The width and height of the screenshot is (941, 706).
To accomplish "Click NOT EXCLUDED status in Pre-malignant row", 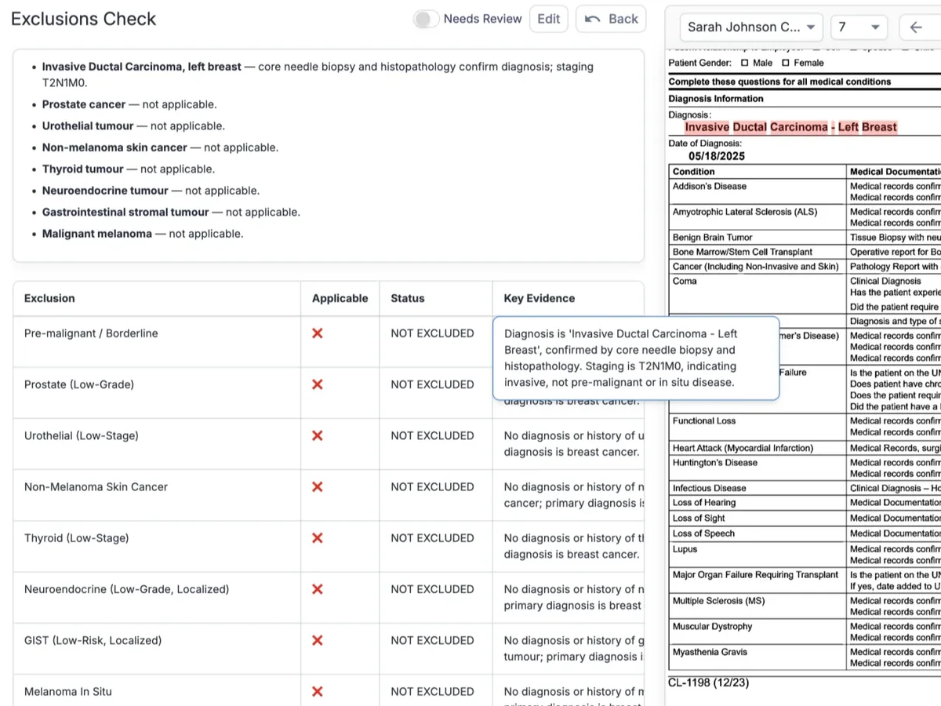I will (x=432, y=333).
